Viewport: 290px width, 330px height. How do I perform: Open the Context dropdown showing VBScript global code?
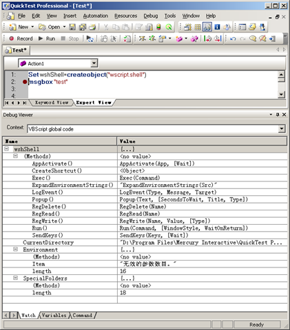tap(282, 129)
